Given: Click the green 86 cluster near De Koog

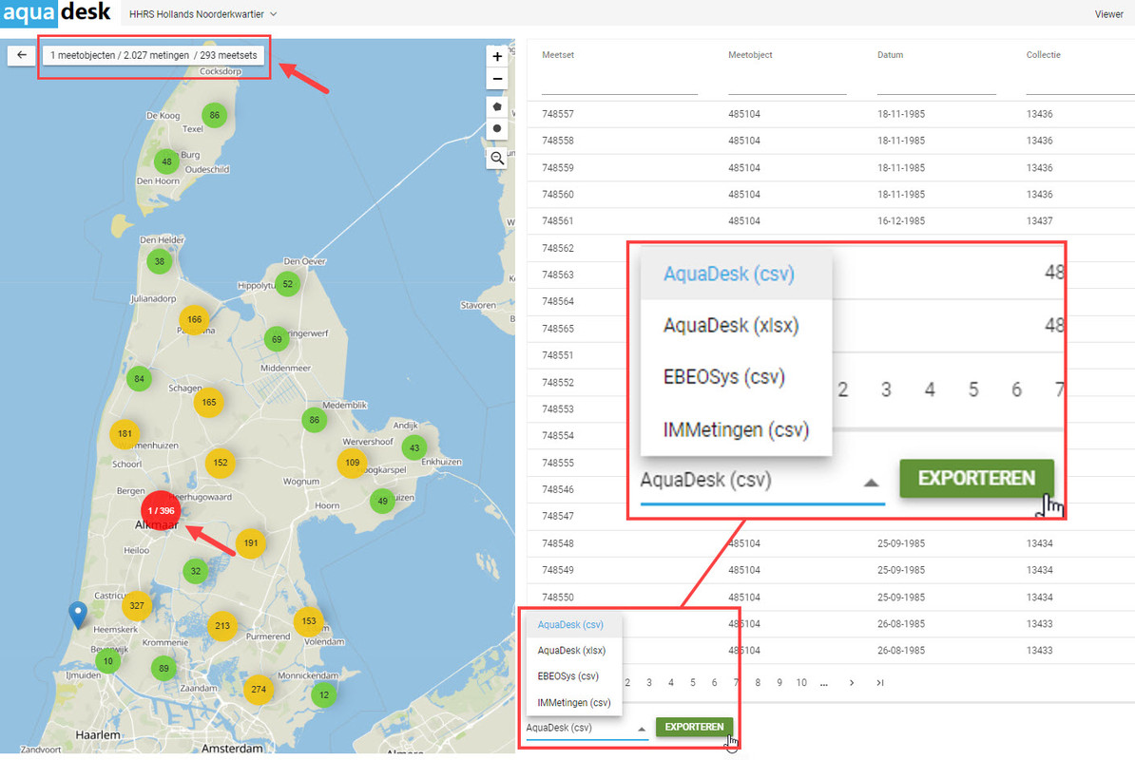Looking at the screenshot, I should point(214,115).
